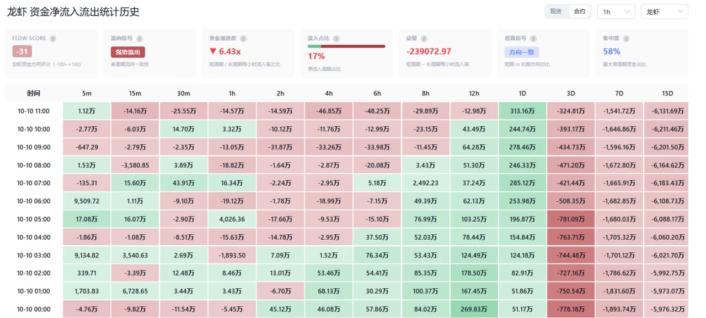This screenshot has width=706, height=318.
Task: Switch to the 现货 market toggle
Action: [x=556, y=12]
